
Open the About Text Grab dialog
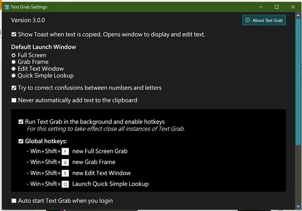click(x=264, y=20)
